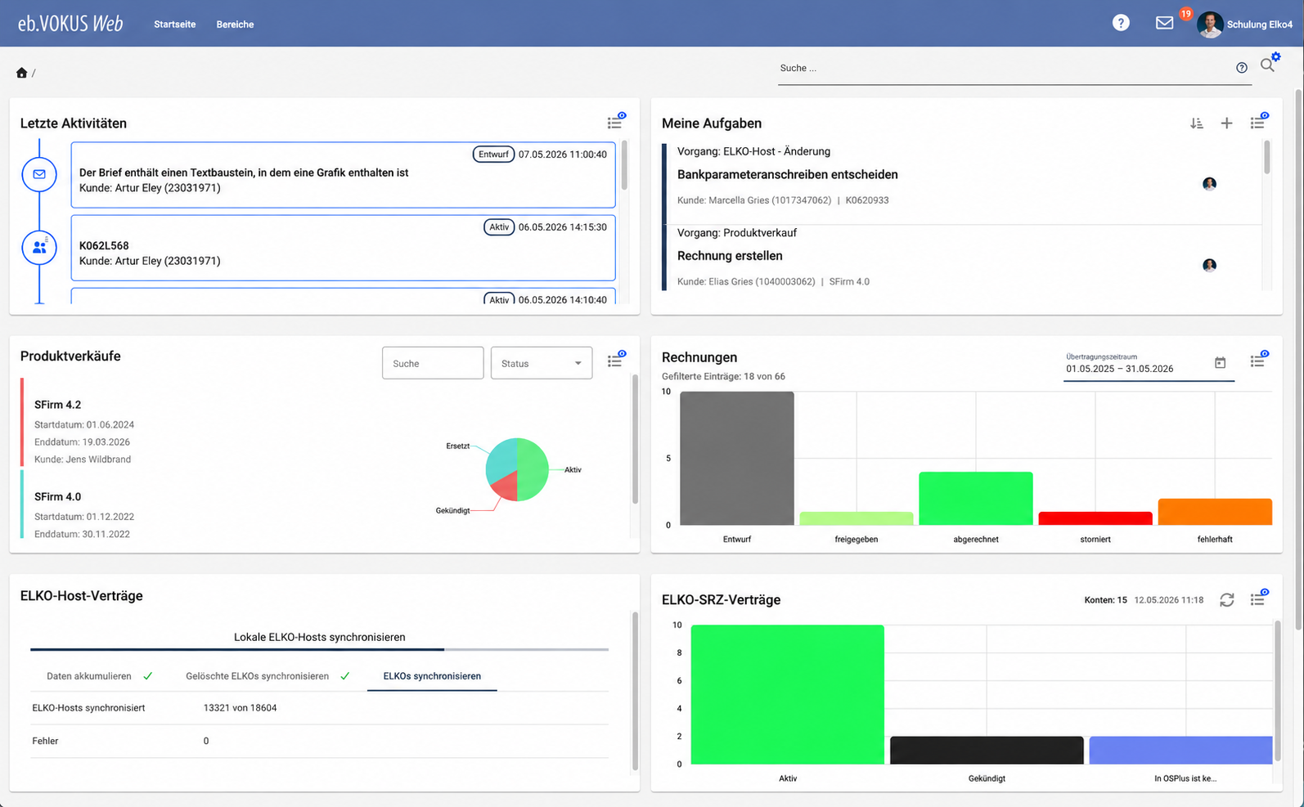The height and width of the screenshot is (807, 1304).
Task: Open ELKO-SRZ-Verträge list view settings icon
Action: pyautogui.click(x=1258, y=599)
